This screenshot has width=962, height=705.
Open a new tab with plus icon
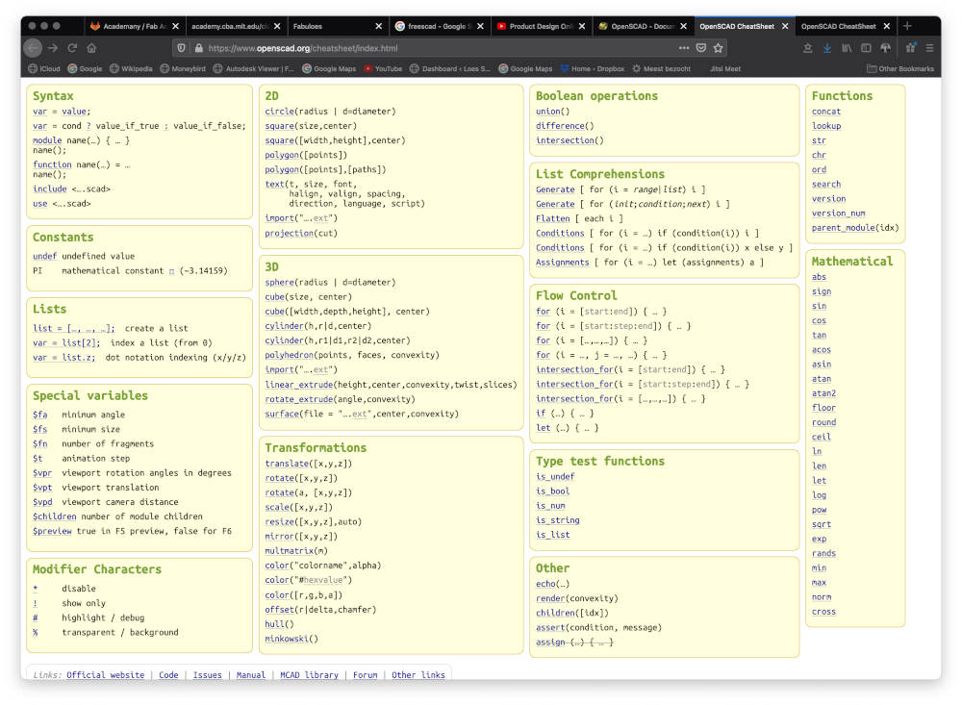click(x=907, y=26)
